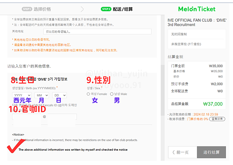233x165 pixels.
Task: Click the STEP2 配送/结算 tab
Action: pyautogui.click(x=117, y=9)
